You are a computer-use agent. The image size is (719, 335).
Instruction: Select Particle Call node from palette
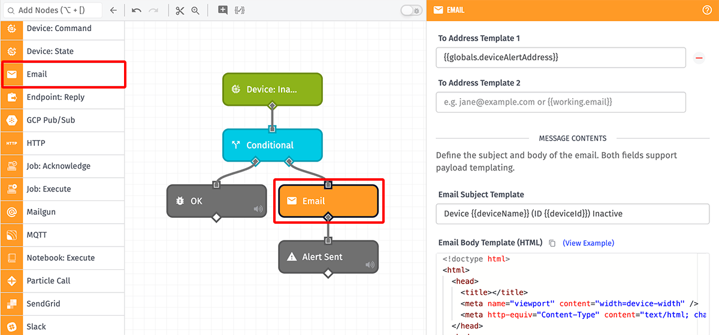pyautogui.click(x=62, y=281)
